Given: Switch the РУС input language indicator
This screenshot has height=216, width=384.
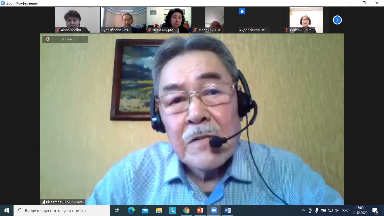Looking at the screenshot, I should 345,210.
